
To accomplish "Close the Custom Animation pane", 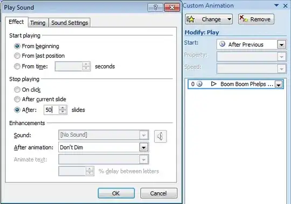I will pyautogui.click(x=286, y=6).
